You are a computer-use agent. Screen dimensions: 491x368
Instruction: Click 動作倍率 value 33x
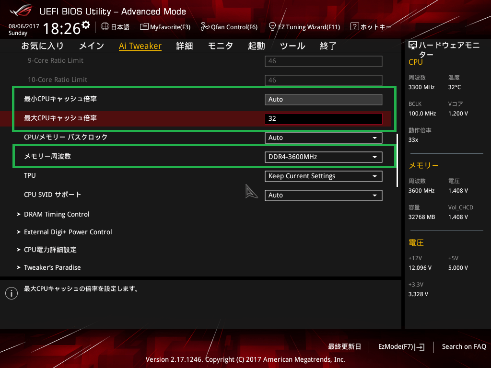(413, 140)
